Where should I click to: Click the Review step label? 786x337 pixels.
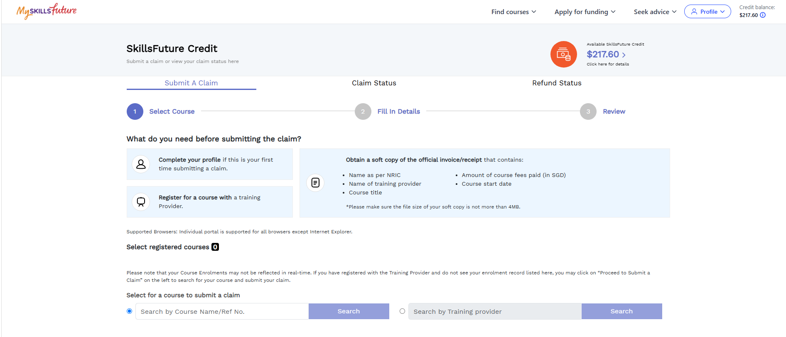614,112
